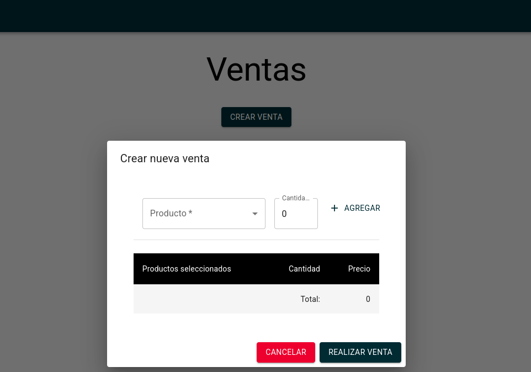The width and height of the screenshot is (531, 372).
Task: Click the total amount value 0
Action: tap(368, 299)
